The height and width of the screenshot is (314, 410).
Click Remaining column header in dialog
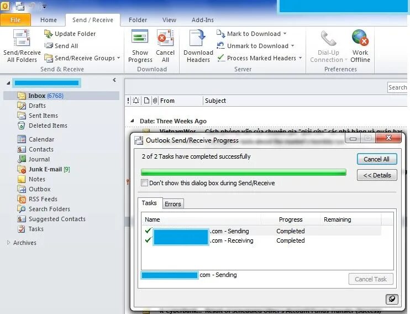click(x=350, y=219)
